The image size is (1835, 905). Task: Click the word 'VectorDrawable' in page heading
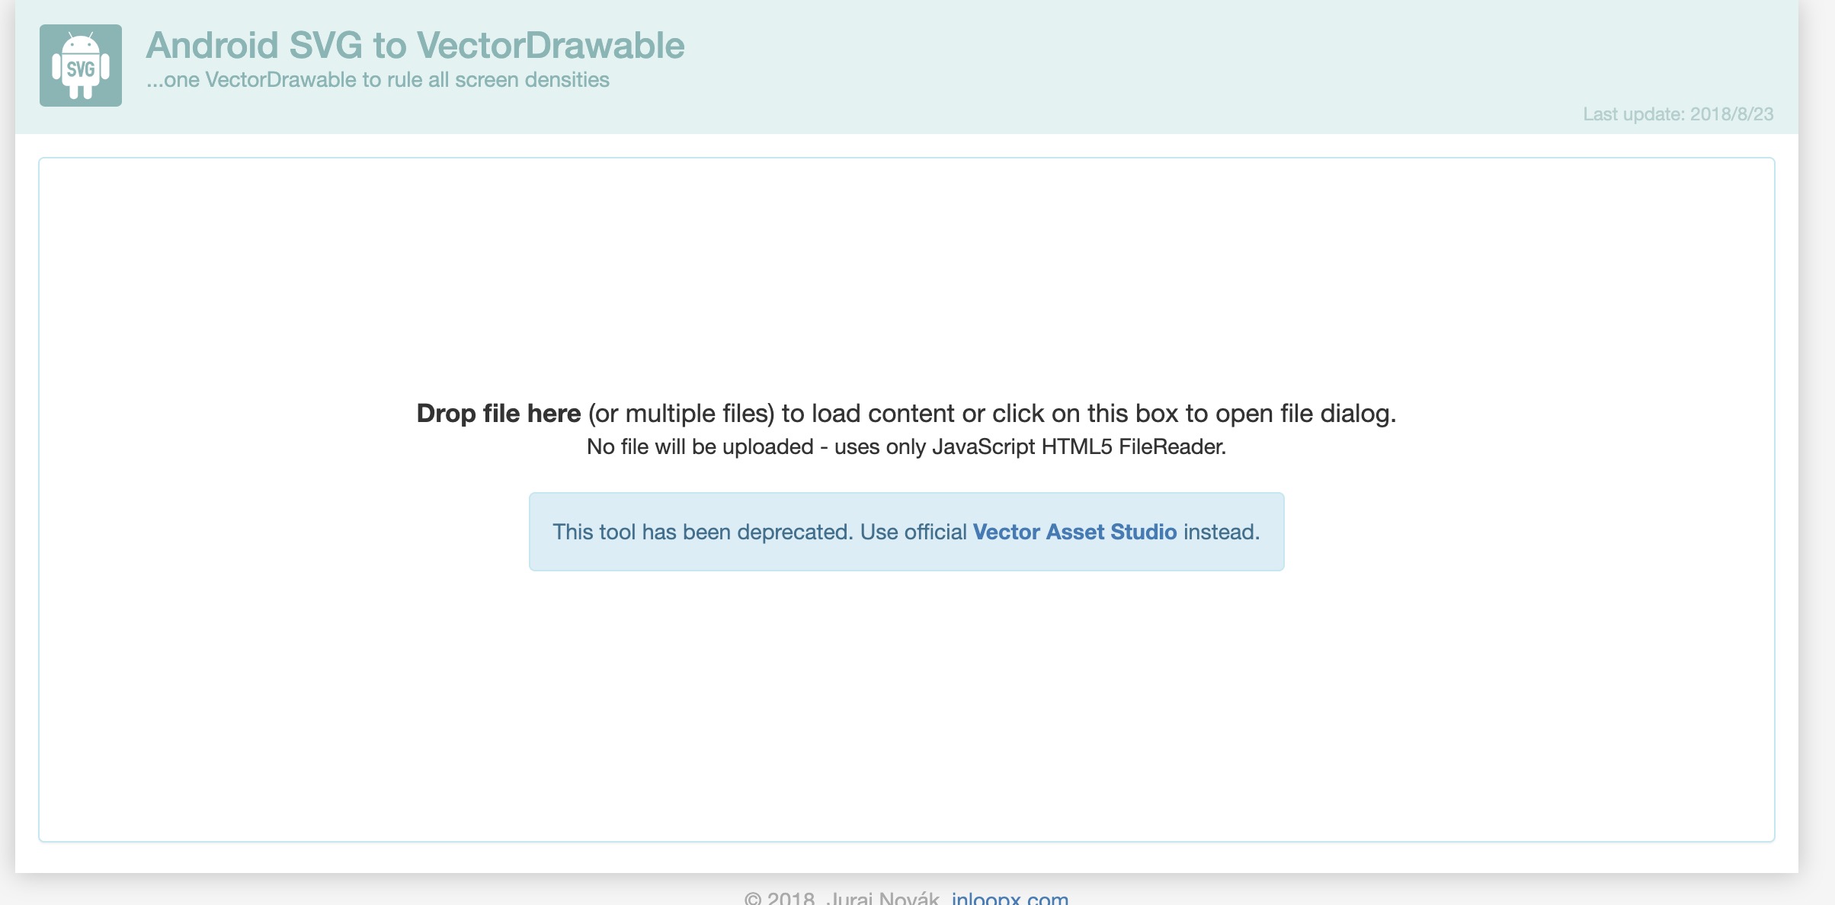[x=550, y=46]
